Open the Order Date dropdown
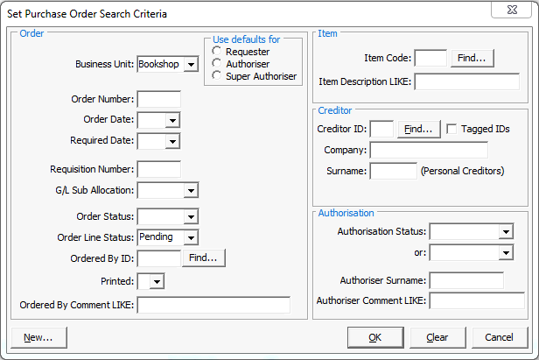 pos(172,120)
